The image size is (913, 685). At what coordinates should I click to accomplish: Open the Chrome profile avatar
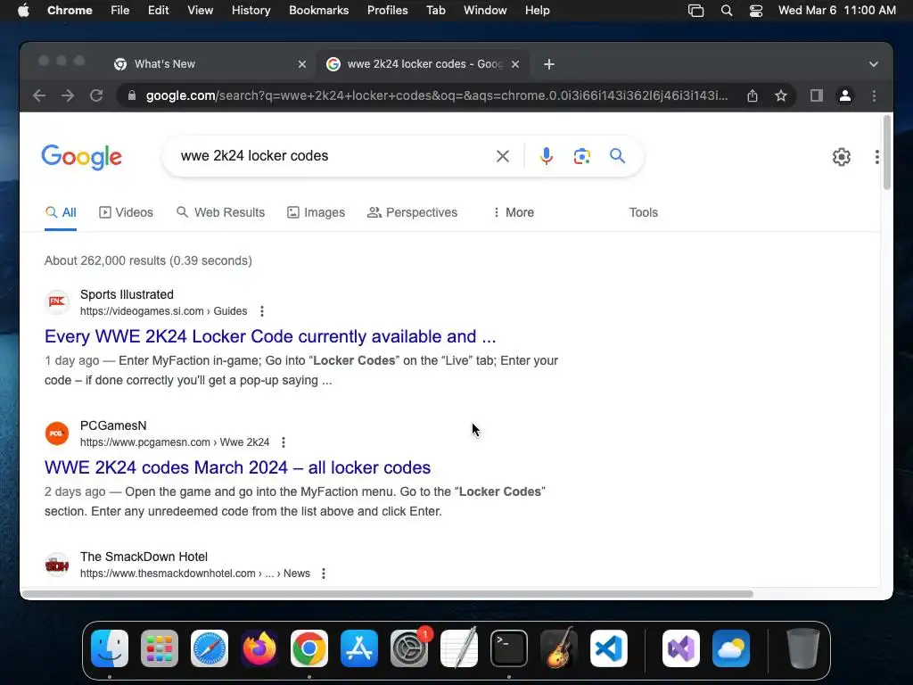[x=845, y=95]
